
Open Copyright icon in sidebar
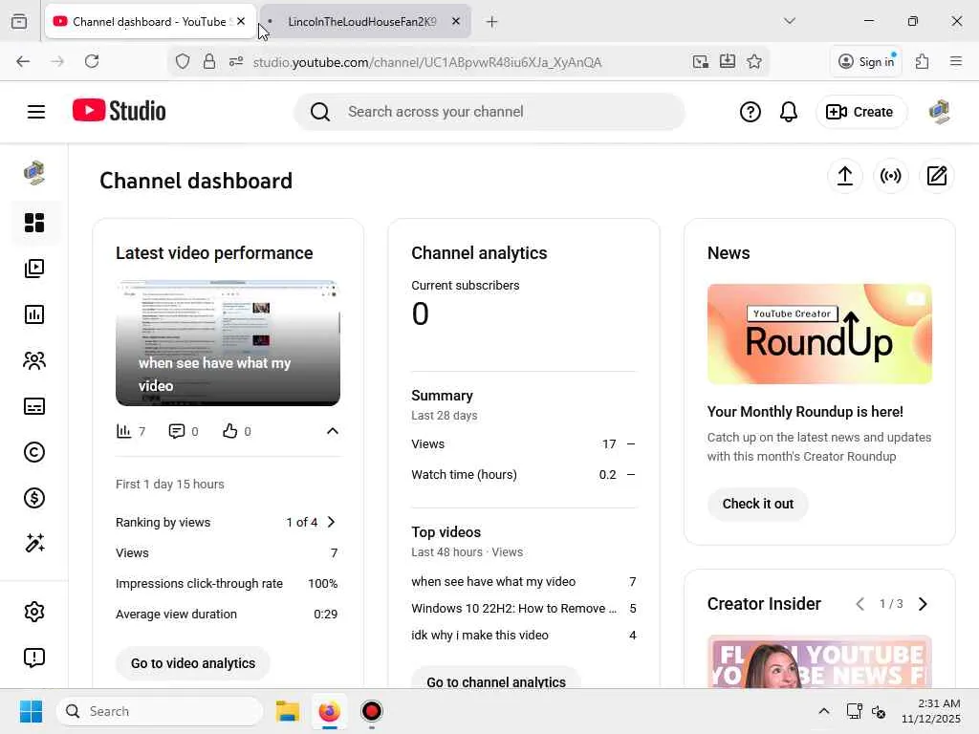[x=34, y=452]
